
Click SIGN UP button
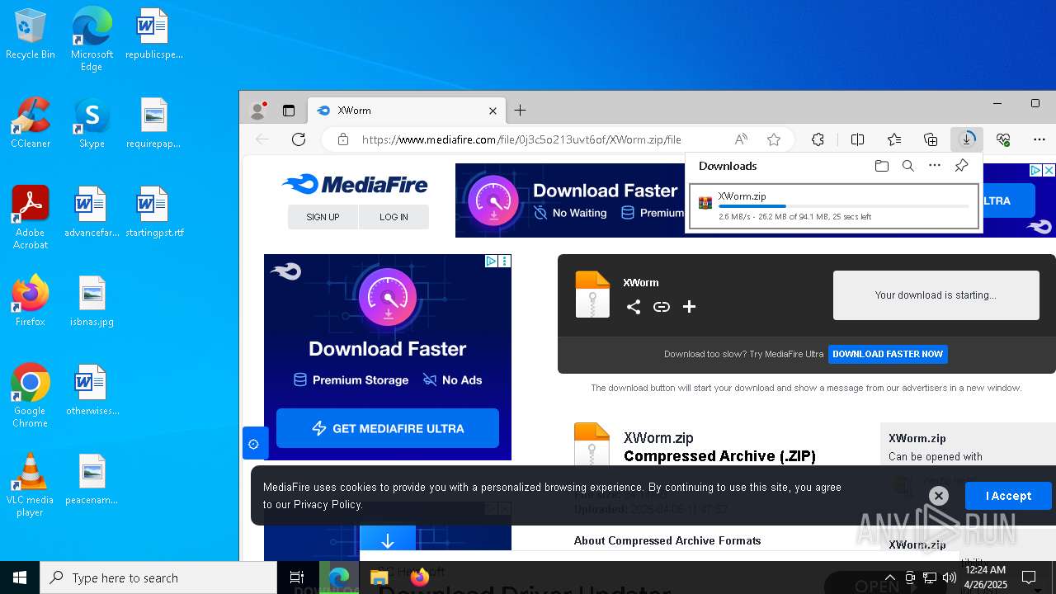(x=323, y=217)
